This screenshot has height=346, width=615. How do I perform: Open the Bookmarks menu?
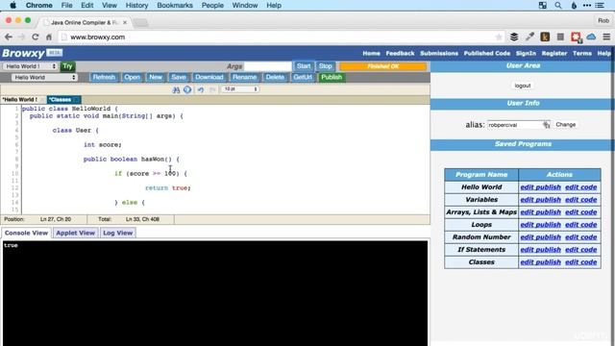click(x=175, y=5)
